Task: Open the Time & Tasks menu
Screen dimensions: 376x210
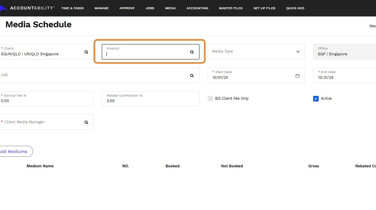Action: (x=72, y=8)
